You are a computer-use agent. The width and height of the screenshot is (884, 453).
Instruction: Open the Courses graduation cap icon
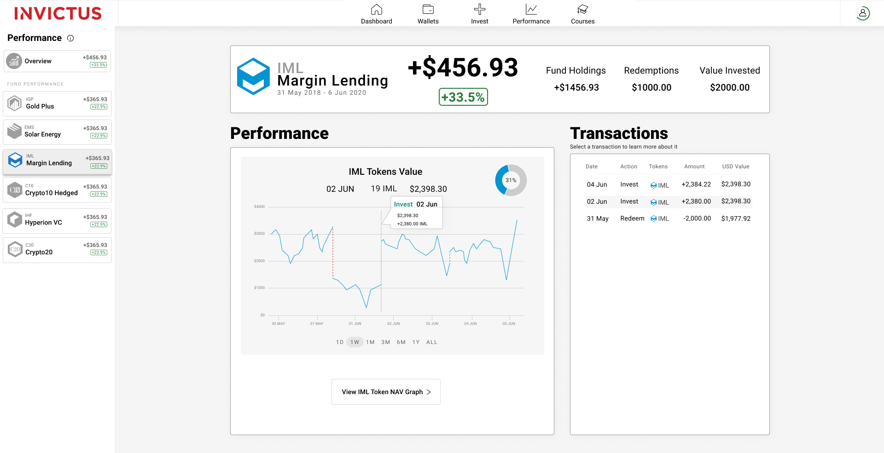[583, 9]
